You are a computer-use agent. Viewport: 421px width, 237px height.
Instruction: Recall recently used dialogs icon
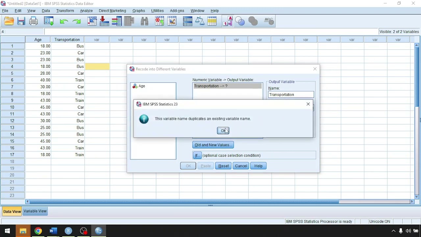click(x=49, y=21)
